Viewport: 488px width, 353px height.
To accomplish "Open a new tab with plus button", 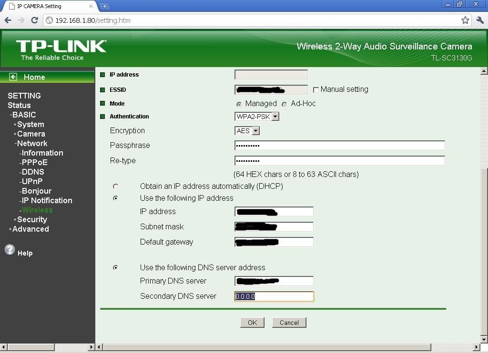I will 105,6.
